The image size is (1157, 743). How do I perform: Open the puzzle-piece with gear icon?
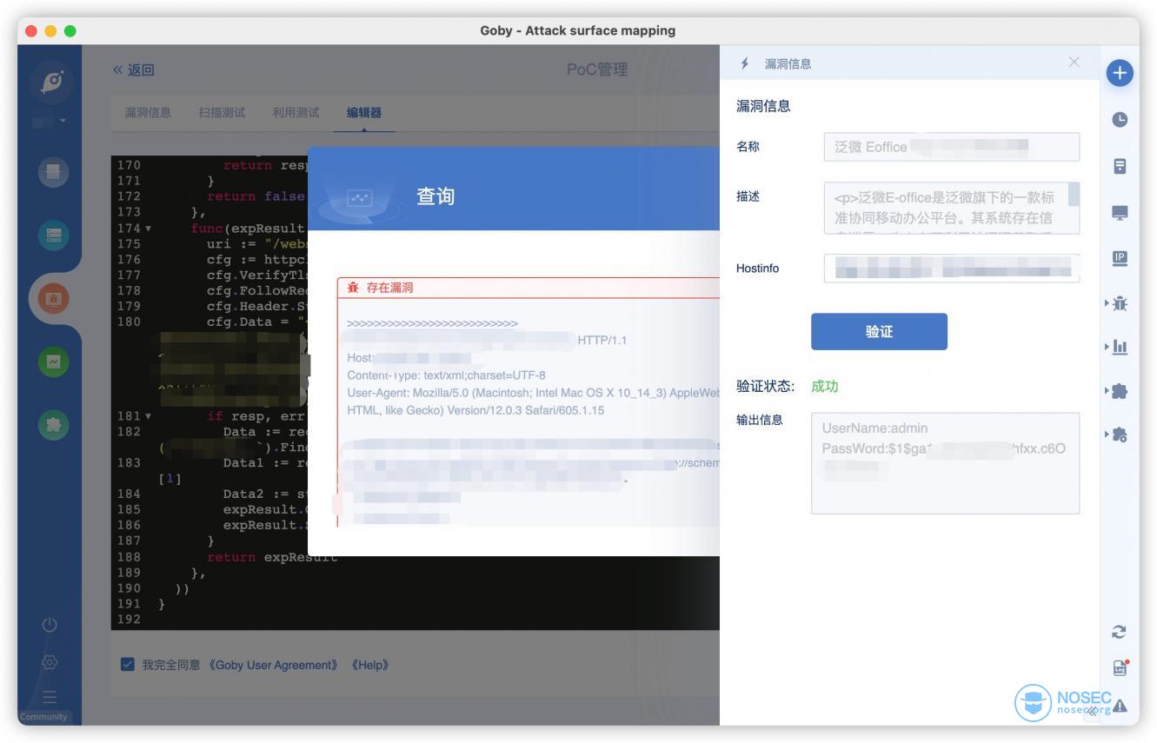point(1120,434)
